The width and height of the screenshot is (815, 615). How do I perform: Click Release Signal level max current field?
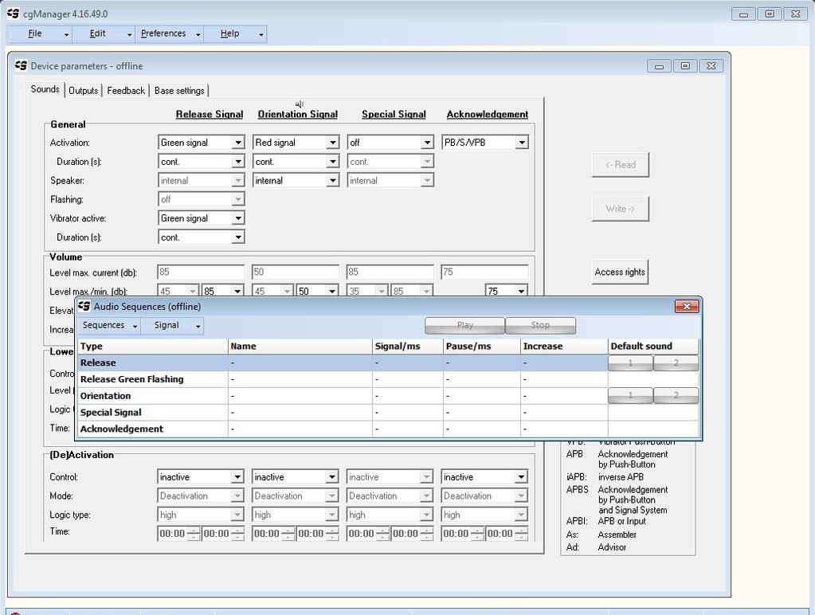click(201, 272)
